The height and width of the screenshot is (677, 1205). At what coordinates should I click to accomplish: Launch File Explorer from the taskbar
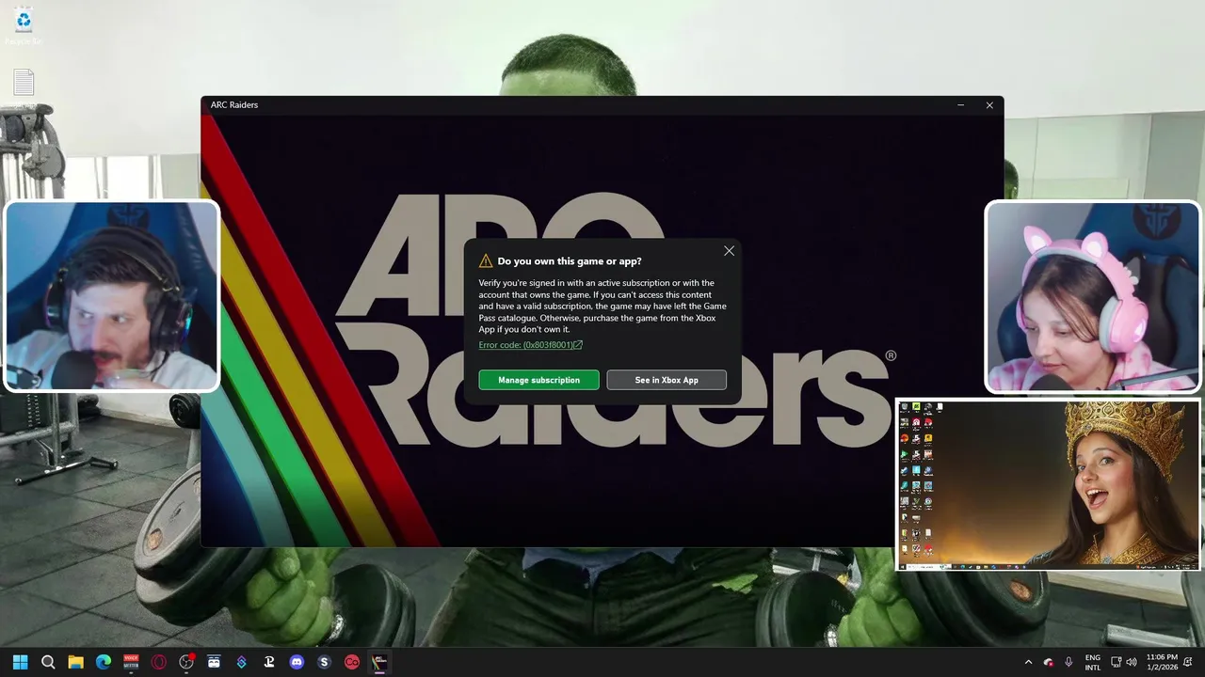click(x=75, y=662)
